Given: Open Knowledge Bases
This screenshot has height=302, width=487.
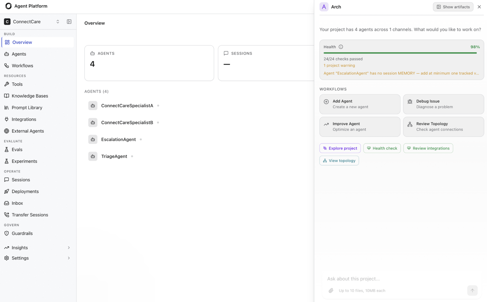Looking at the screenshot, I should (x=38, y=96).
